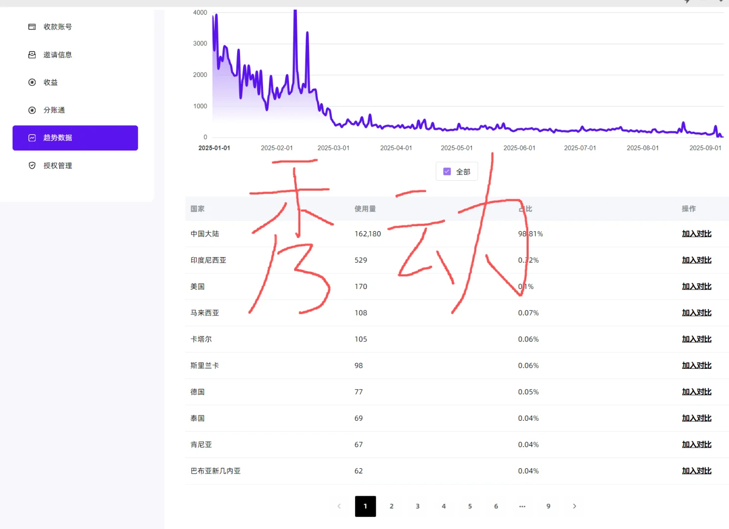Uncheck the 全部 checkbox above the table
Image resolution: width=729 pixels, height=529 pixels.
(x=446, y=171)
